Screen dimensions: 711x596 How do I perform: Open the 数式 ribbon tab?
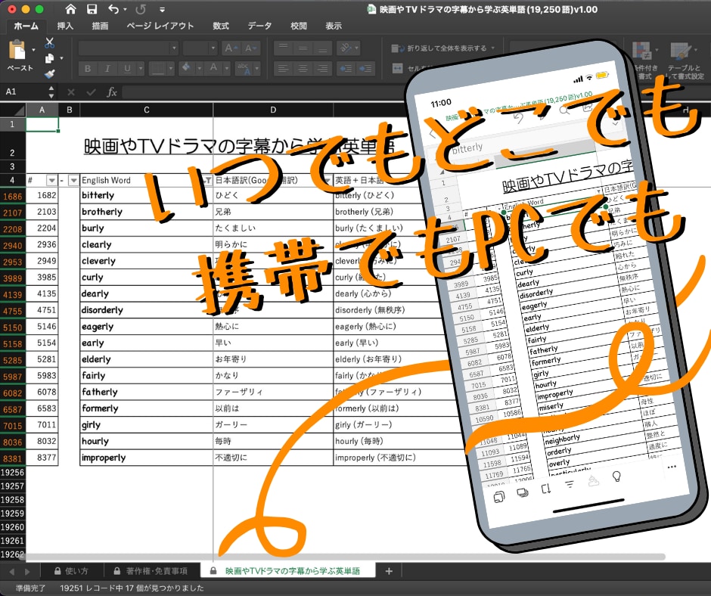(x=221, y=26)
